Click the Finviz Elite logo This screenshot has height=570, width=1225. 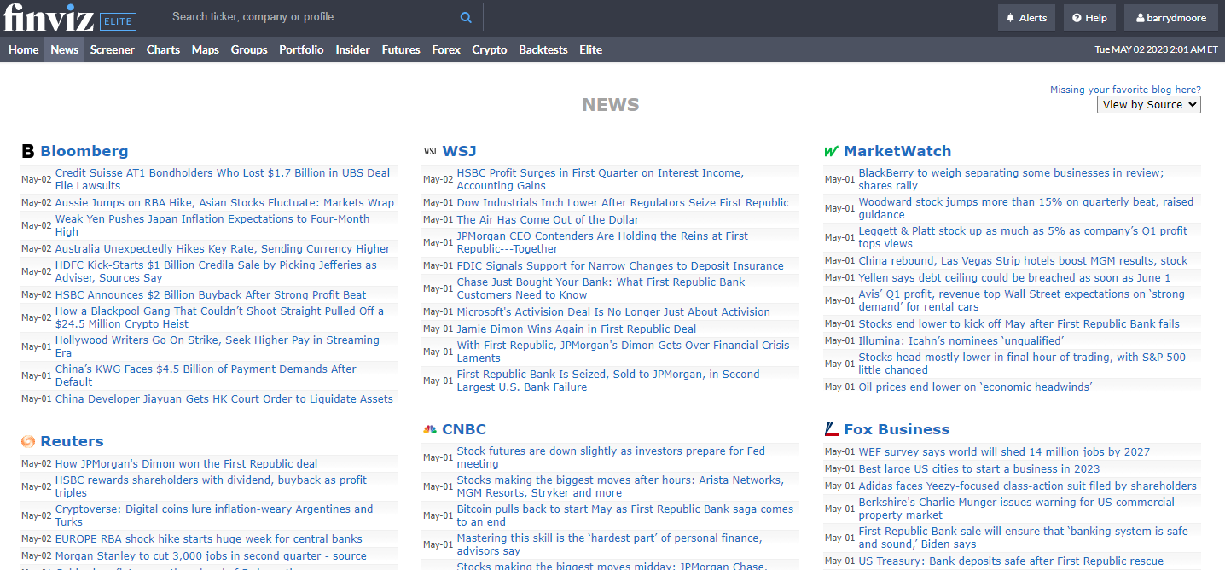point(69,17)
